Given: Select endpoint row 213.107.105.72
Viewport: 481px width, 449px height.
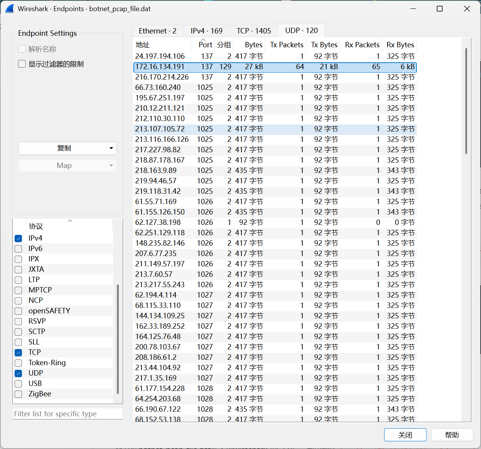Looking at the screenshot, I should (x=275, y=129).
